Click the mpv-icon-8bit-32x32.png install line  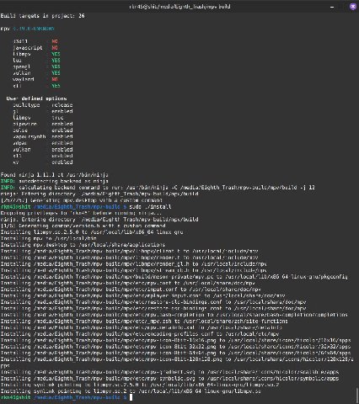click(x=175, y=347)
